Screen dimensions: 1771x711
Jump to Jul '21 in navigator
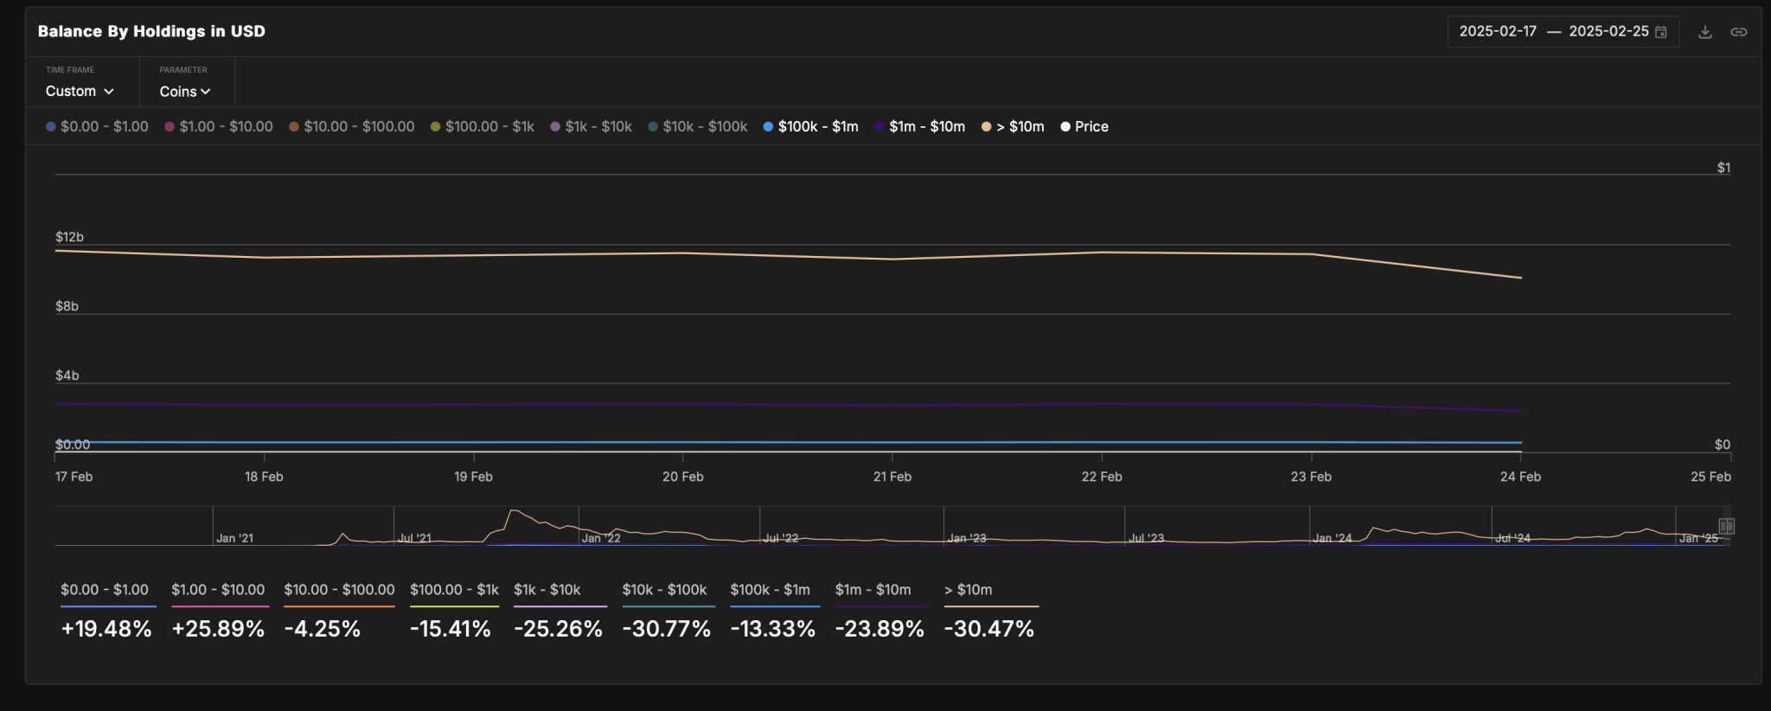pos(414,538)
